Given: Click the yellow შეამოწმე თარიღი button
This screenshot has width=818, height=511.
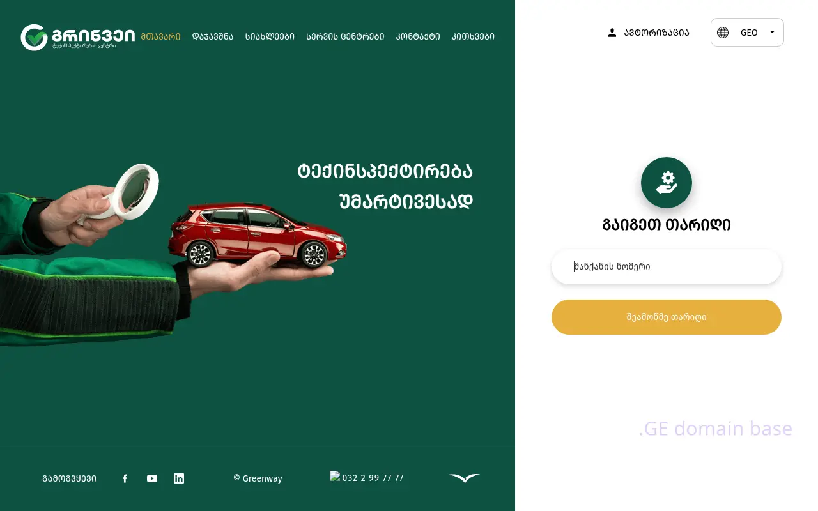Looking at the screenshot, I should point(667,317).
